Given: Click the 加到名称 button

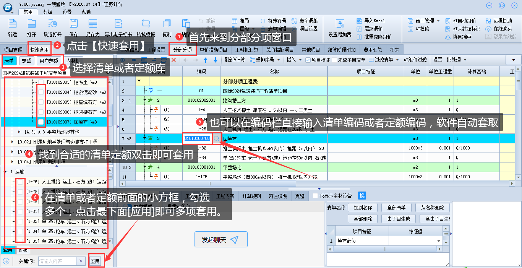Looking at the screenshot, I should 363,208.
